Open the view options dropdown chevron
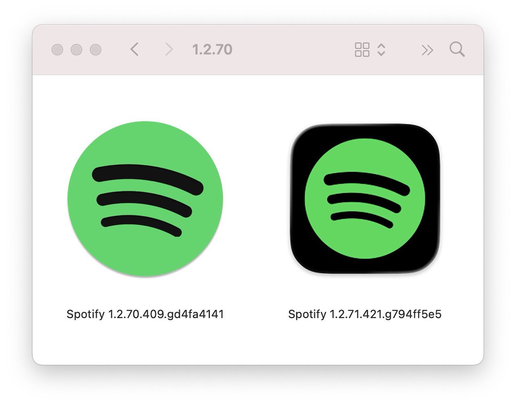Image resolution: width=516 pixels, height=405 pixels. click(x=381, y=50)
